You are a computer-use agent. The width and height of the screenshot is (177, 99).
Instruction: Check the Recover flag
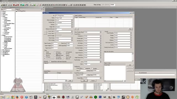coord(45,55)
